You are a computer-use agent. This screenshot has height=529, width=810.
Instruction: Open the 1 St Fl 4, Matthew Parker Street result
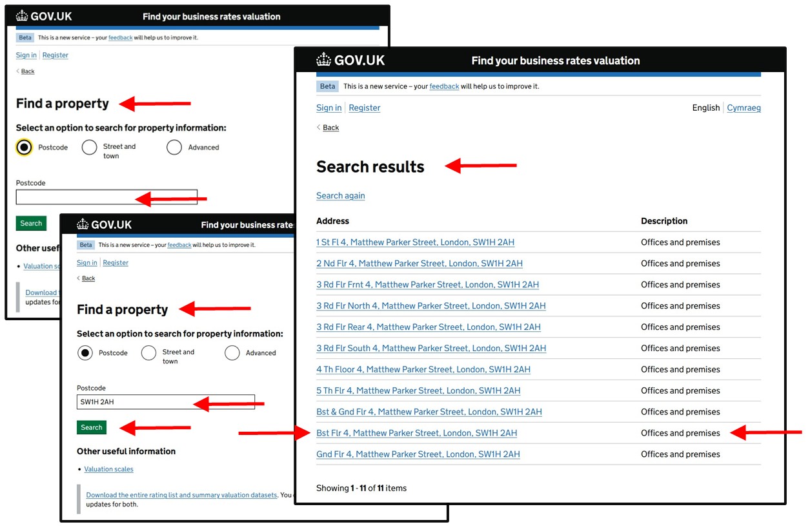click(415, 242)
